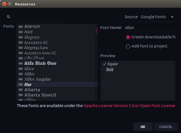Open the Apache License or Open Font License link
181x133 pixels.
click(x=129, y=106)
